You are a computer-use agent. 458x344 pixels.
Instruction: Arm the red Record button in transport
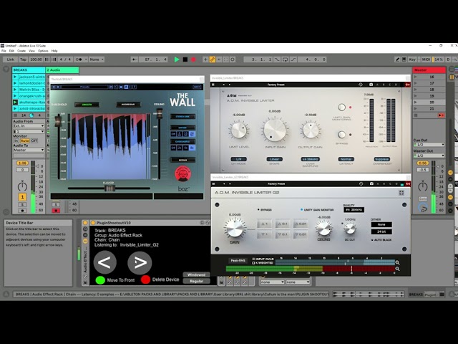tap(193, 59)
